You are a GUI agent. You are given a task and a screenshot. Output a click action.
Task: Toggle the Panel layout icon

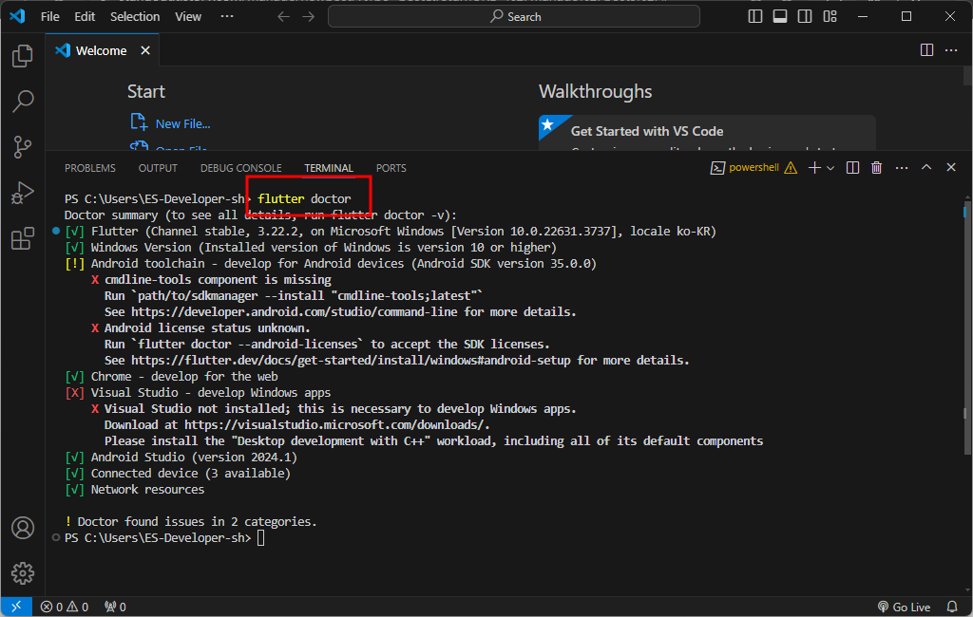pyautogui.click(x=780, y=17)
